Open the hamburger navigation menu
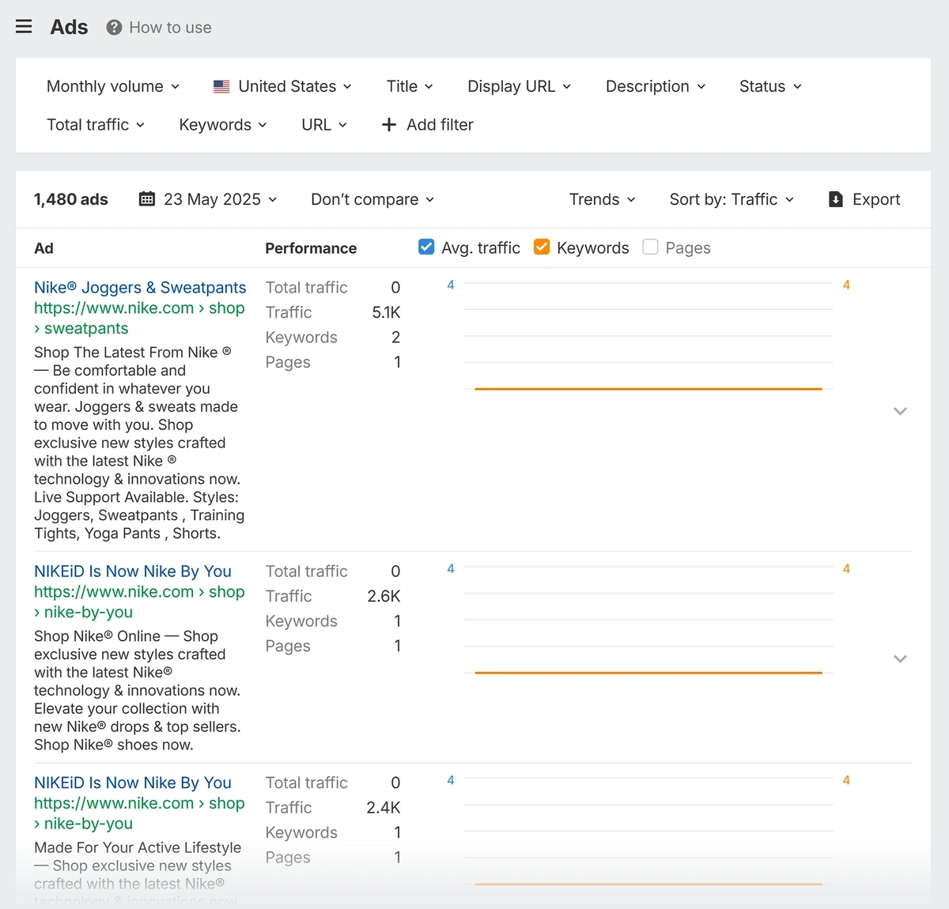The width and height of the screenshot is (949, 909). point(24,27)
